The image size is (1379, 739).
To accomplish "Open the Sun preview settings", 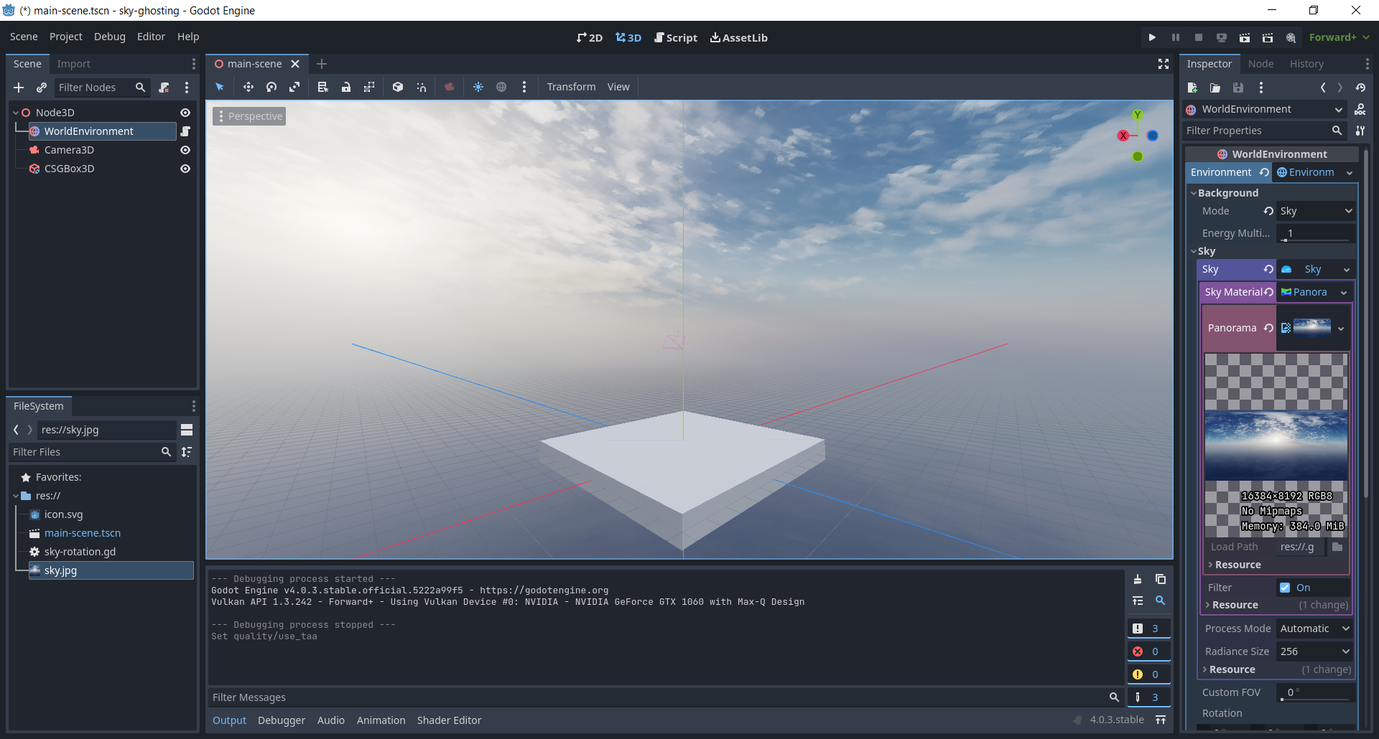I will 478,87.
